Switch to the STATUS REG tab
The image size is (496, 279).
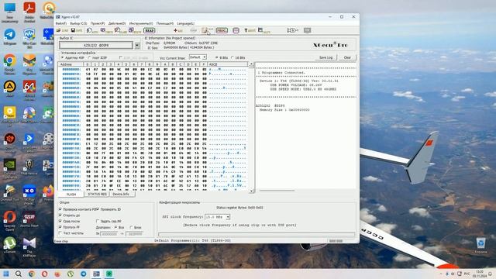point(97,194)
